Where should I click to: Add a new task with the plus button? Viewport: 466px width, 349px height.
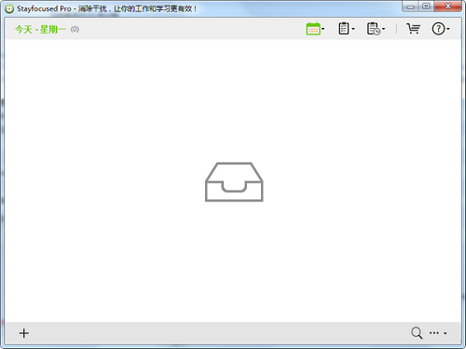coord(24,333)
